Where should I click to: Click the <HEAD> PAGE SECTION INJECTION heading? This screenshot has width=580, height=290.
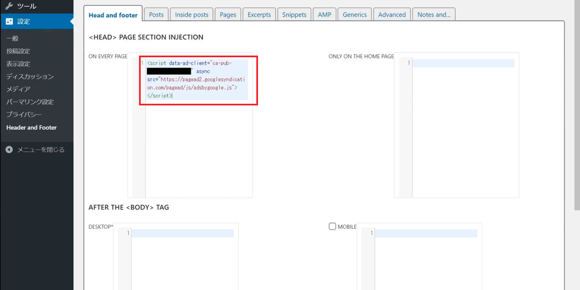[x=146, y=37]
